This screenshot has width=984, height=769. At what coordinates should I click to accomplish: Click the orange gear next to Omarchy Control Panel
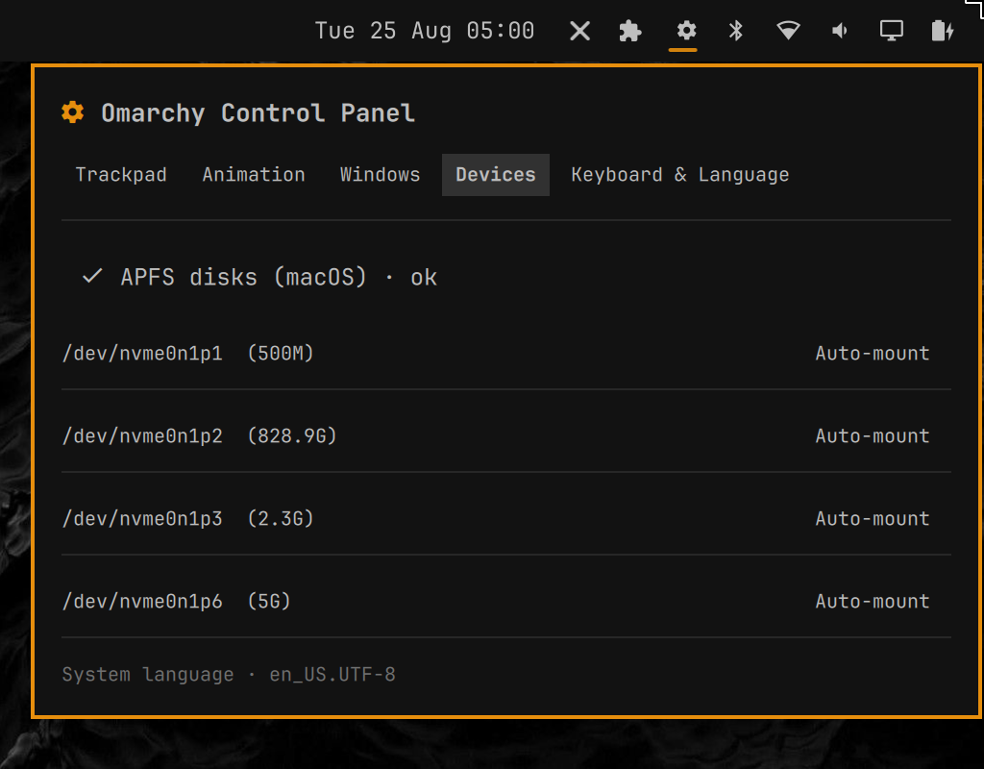tap(73, 112)
